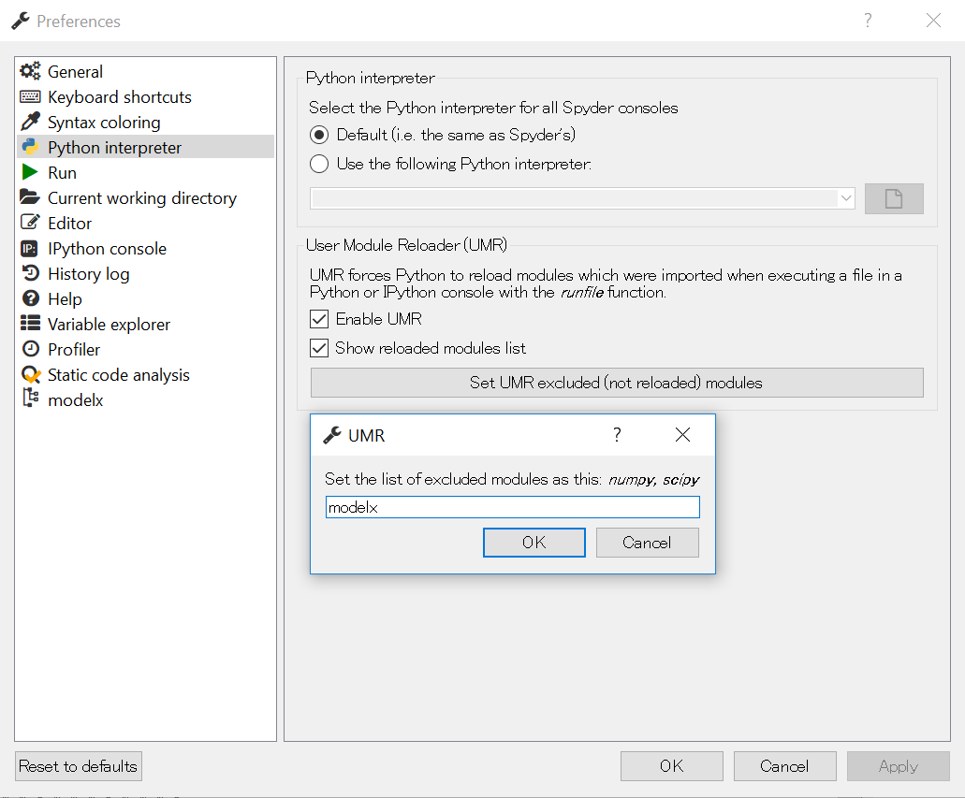965x798 pixels.
Task: Click the Profiler clock icon
Action: 31,350
